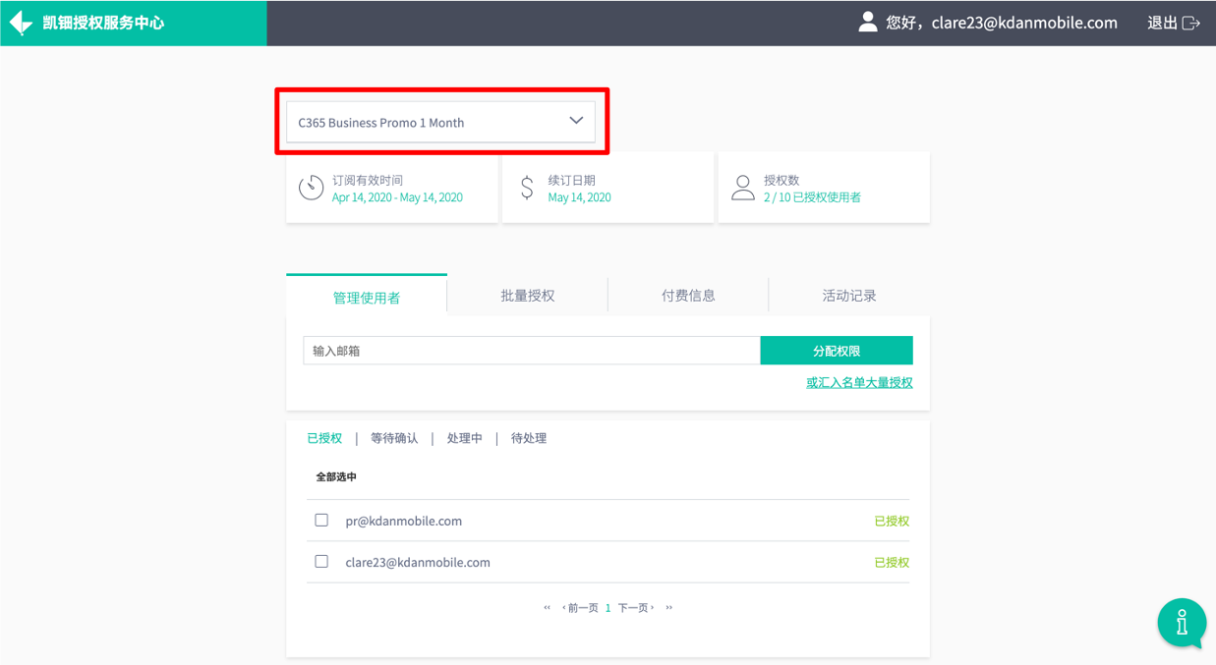Click the 2 / 10 已授权使用者 text

tap(812, 197)
